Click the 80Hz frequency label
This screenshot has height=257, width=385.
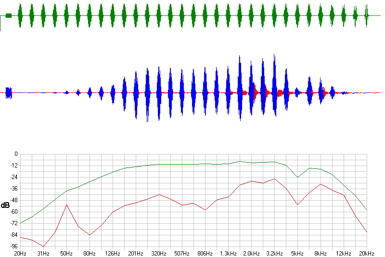coord(90,254)
